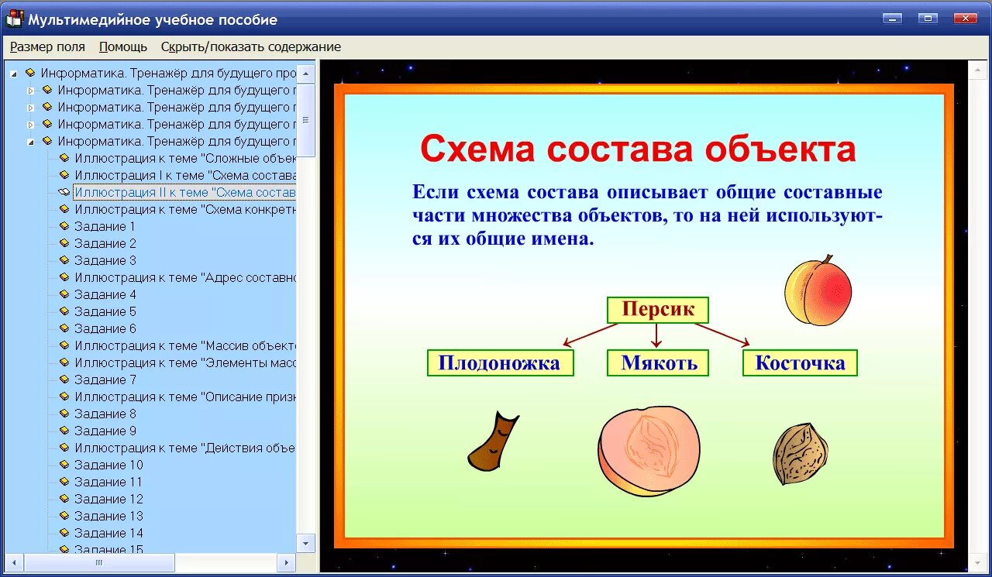Click the book icon beside Задание 13
Viewport: 992px width, 577px height.
[x=64, y=516]
